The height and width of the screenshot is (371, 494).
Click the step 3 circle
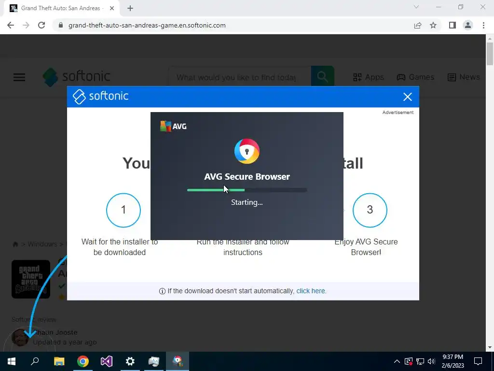(x=370, y=210)
